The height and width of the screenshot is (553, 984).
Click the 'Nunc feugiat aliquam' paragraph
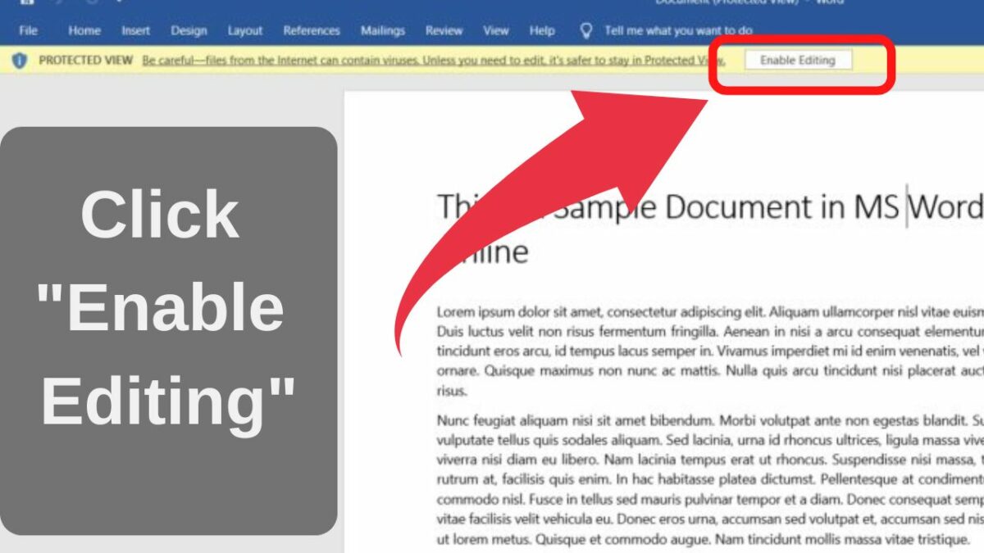tap(710, 481)
